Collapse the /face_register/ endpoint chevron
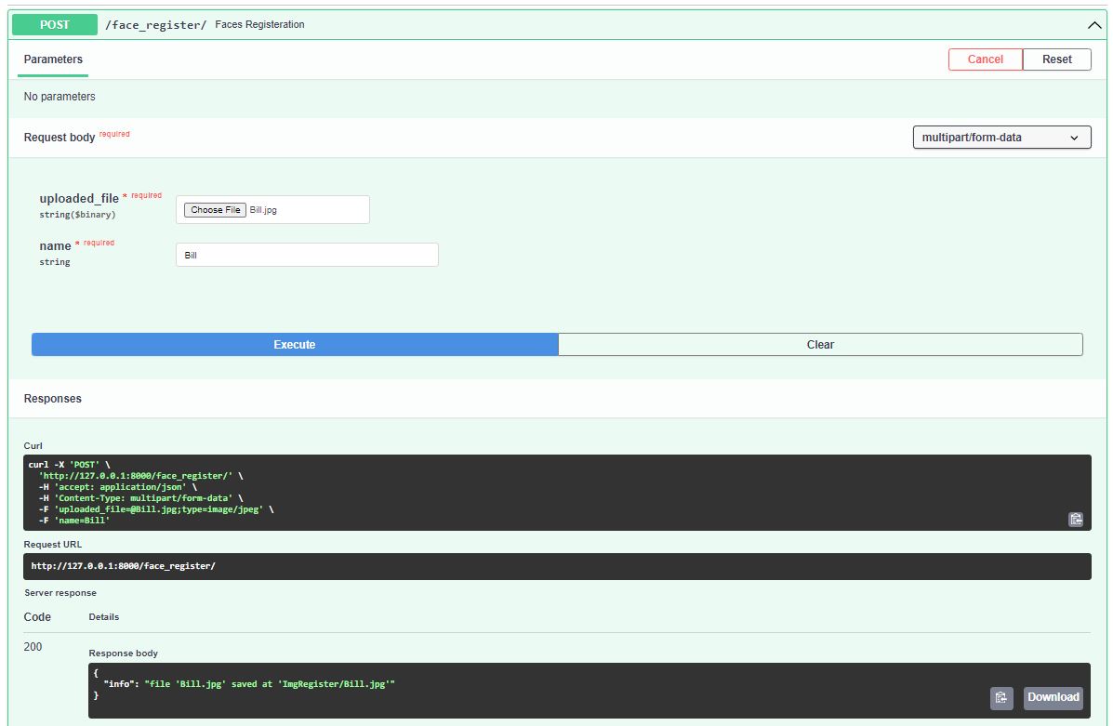This screenshot has height=726, width=1113. coord(1093,25)
